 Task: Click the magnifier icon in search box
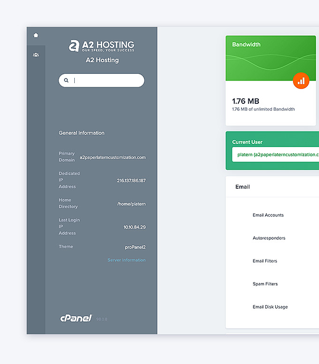tap(66, 81)
